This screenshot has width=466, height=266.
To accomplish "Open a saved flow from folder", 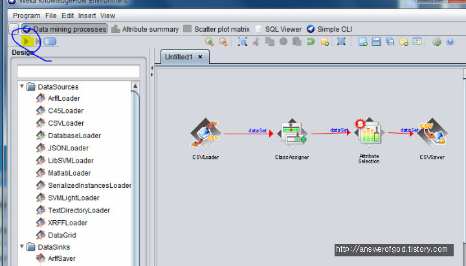I will (x=404, y=41).
